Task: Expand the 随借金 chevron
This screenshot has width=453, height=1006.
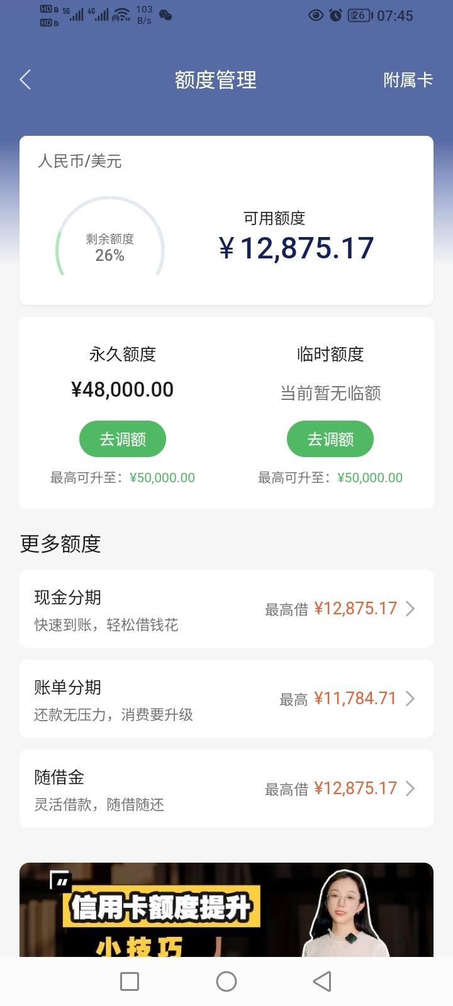Action: pos(410,788)
